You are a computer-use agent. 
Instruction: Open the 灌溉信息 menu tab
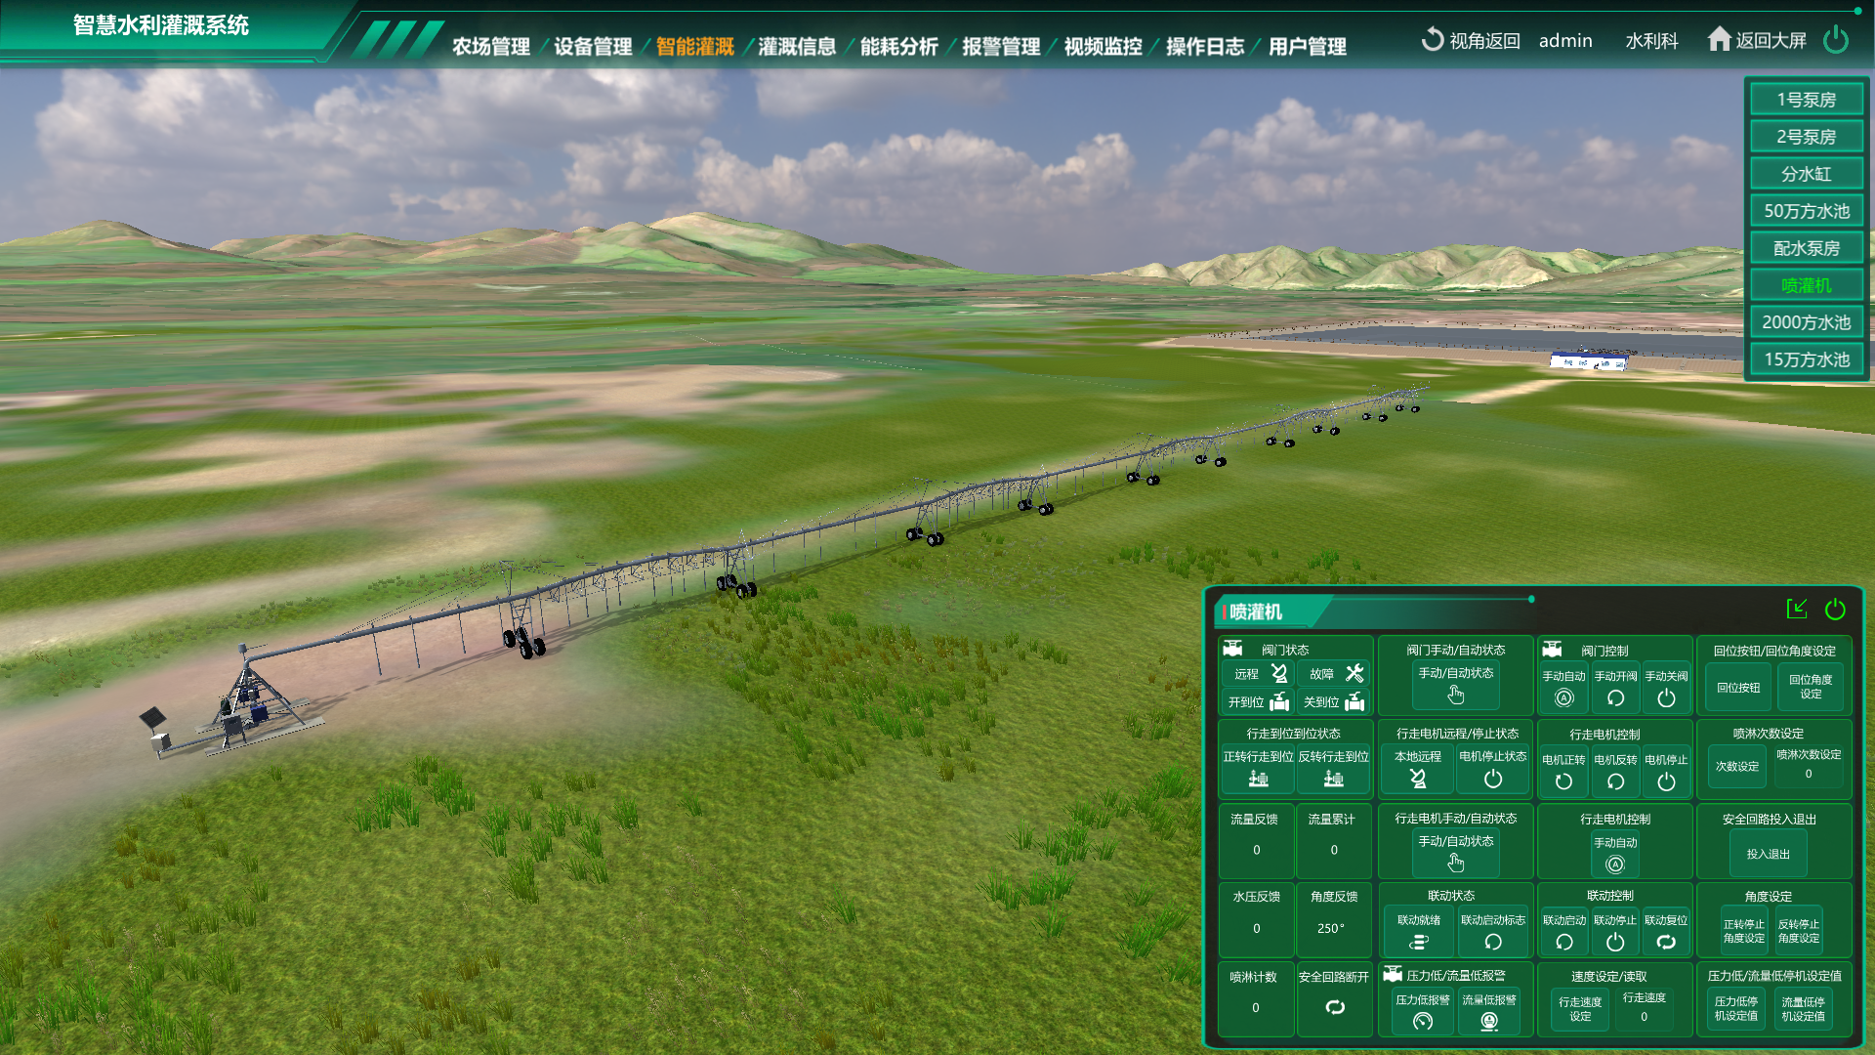(x=797, y=46)
